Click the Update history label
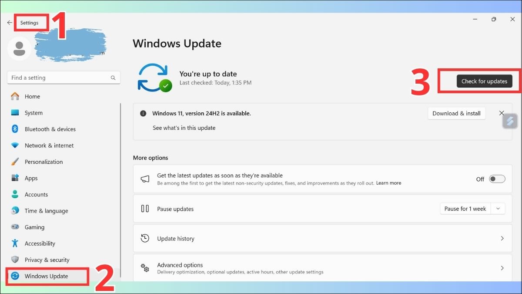 tap(176, 239)
